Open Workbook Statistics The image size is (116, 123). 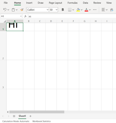pos(41,121)
